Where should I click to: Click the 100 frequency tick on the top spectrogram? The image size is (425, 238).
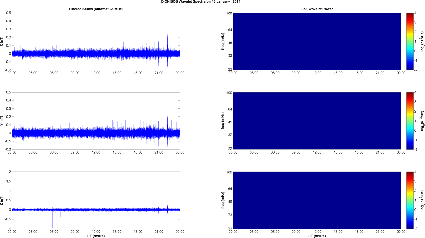[229, 13]
